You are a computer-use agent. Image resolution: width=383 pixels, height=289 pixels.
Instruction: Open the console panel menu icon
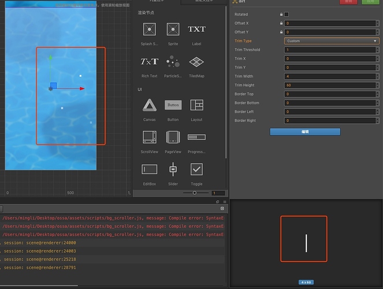click(225, 202)
